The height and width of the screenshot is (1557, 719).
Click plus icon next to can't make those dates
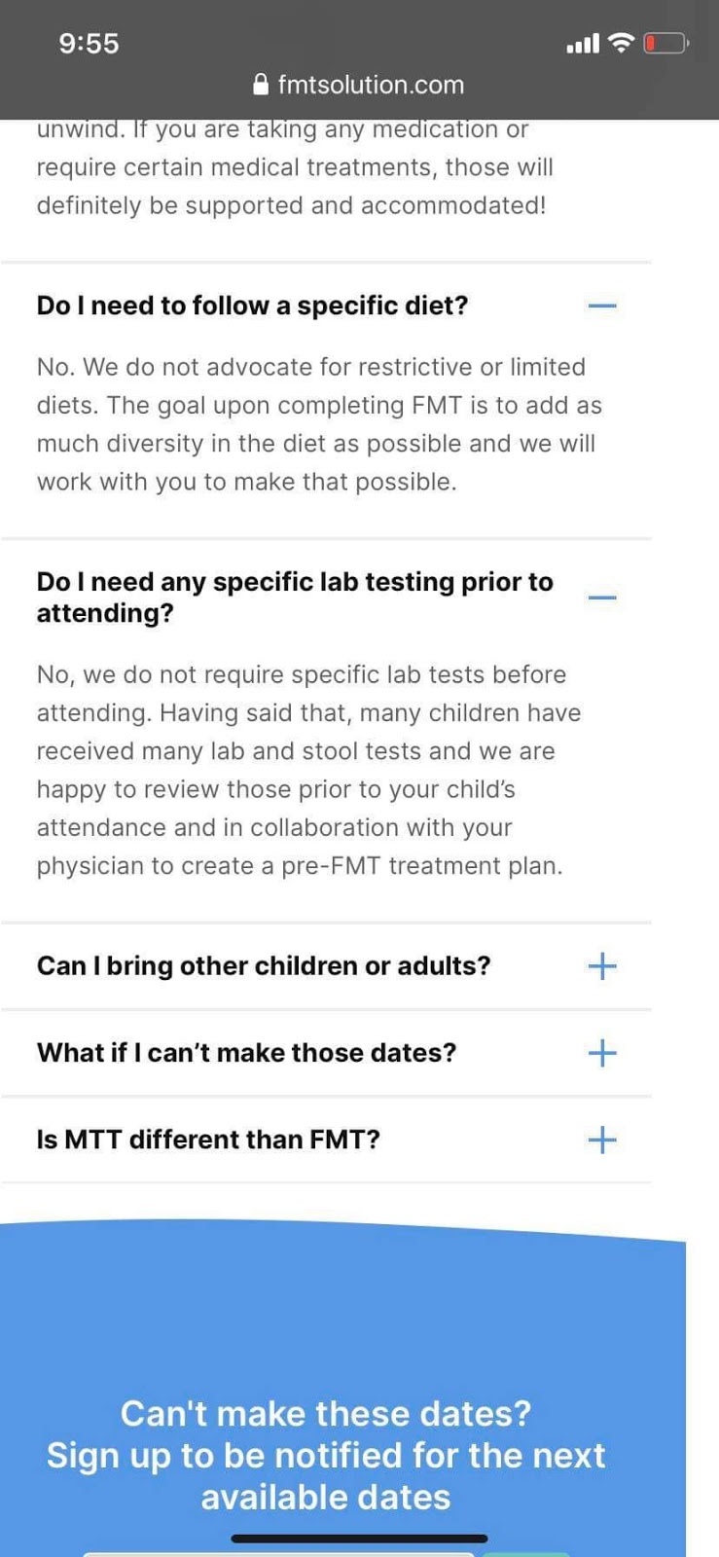tap(602, 1053)
